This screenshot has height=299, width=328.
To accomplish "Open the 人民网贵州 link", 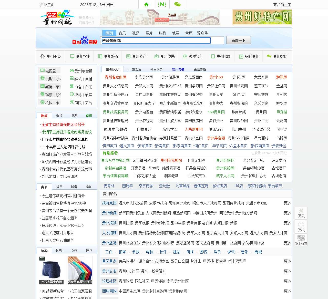I will tap(193, 129).
